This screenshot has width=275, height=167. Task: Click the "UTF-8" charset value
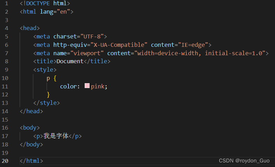[x=92, y=36]
